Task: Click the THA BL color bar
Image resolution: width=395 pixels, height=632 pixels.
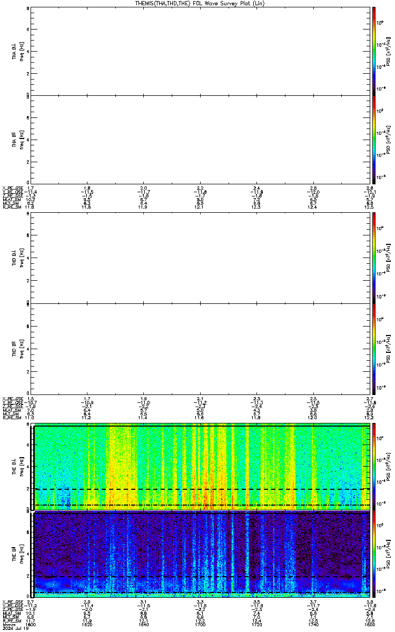Action: point(374,51)
